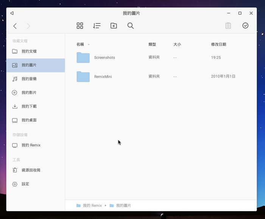Switch to grid view layout icon
Viewport: 265px width, 219px height.
pos(80,26)
